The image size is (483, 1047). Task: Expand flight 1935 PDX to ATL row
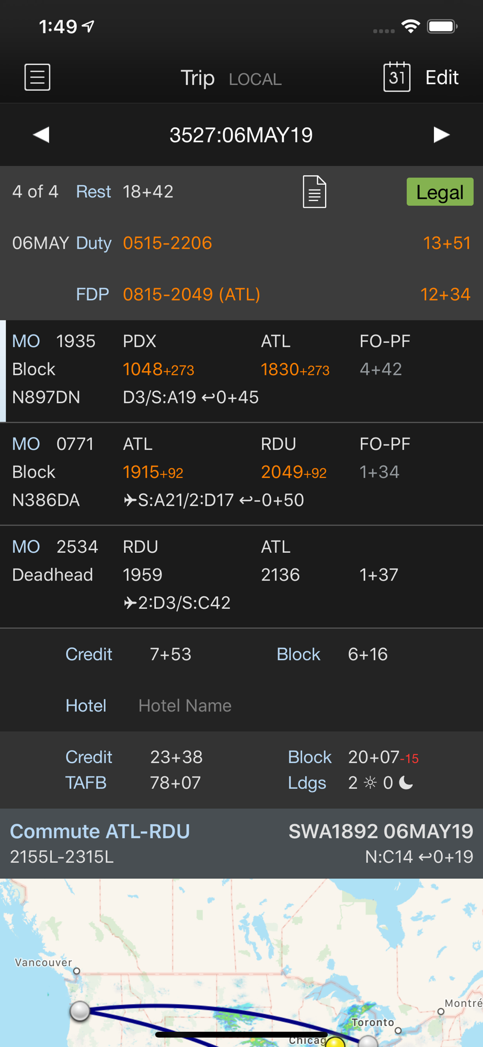click(241, 371)
